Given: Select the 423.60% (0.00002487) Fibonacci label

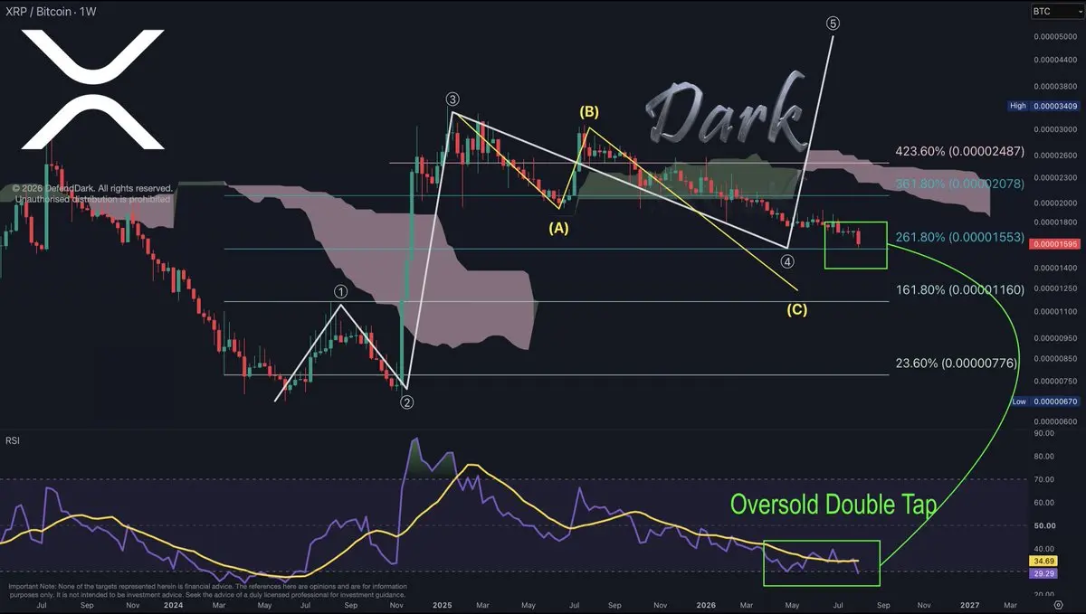Looking at the screenshot, I should (x=958, y=152).
